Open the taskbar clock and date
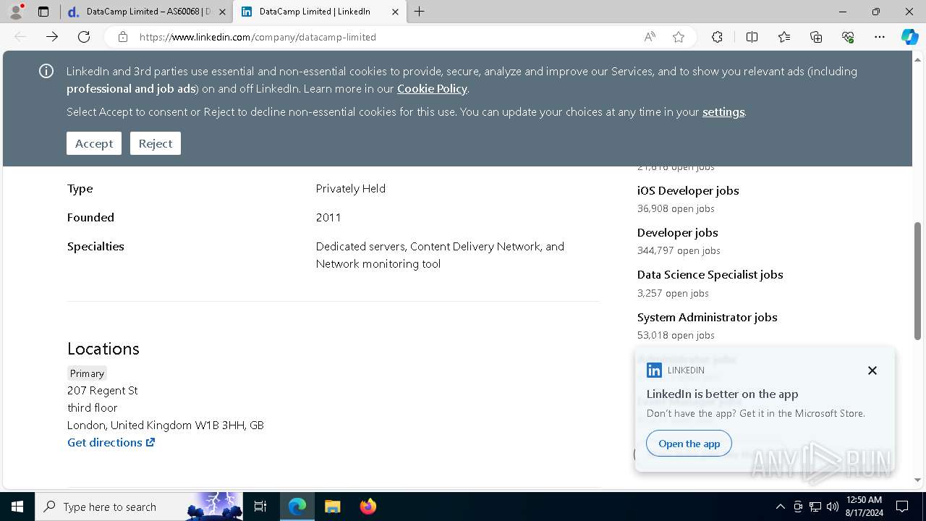The image size is (926, 521). point(863,507)
